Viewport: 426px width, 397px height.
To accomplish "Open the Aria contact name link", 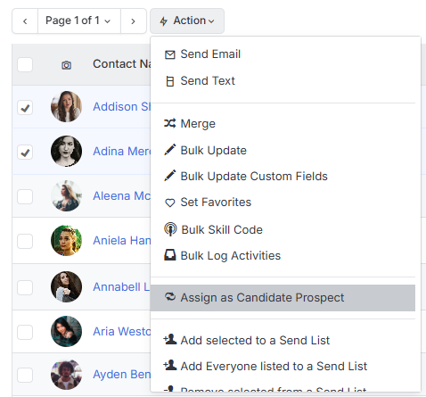I will pyautogui.click(x=122, y=331).
